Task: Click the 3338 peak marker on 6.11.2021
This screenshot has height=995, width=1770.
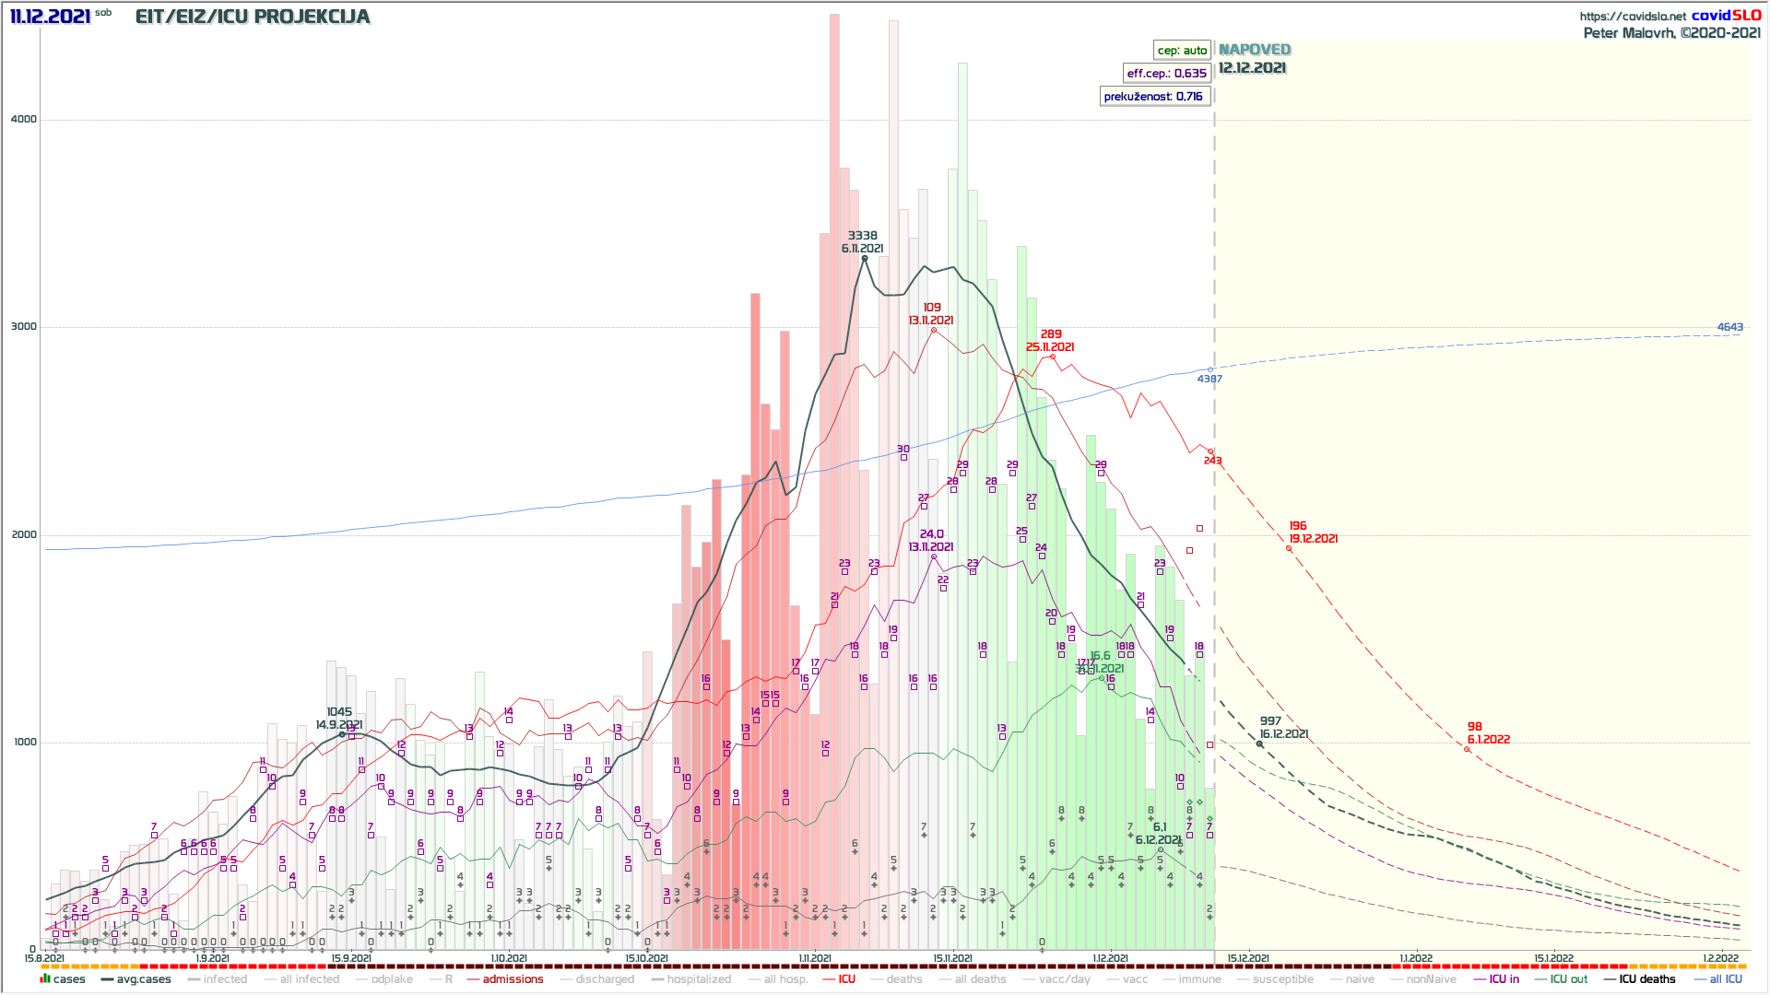Action: 864,258
